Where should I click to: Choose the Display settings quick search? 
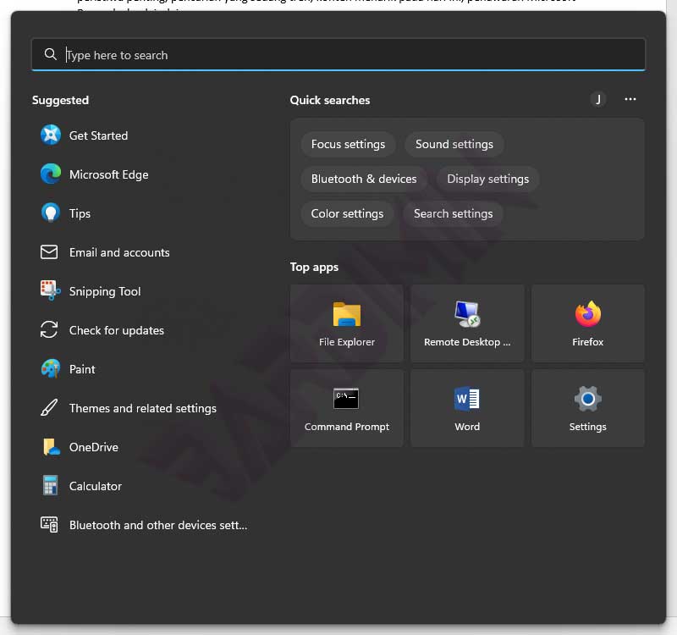(488, 179)
